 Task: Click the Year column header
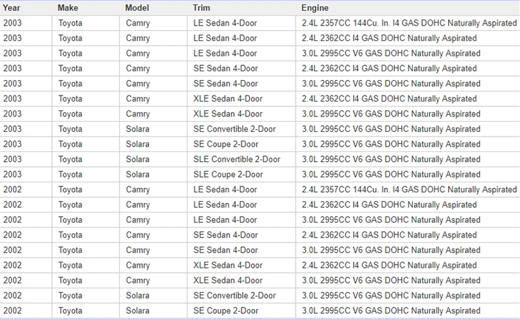(11, 8)
